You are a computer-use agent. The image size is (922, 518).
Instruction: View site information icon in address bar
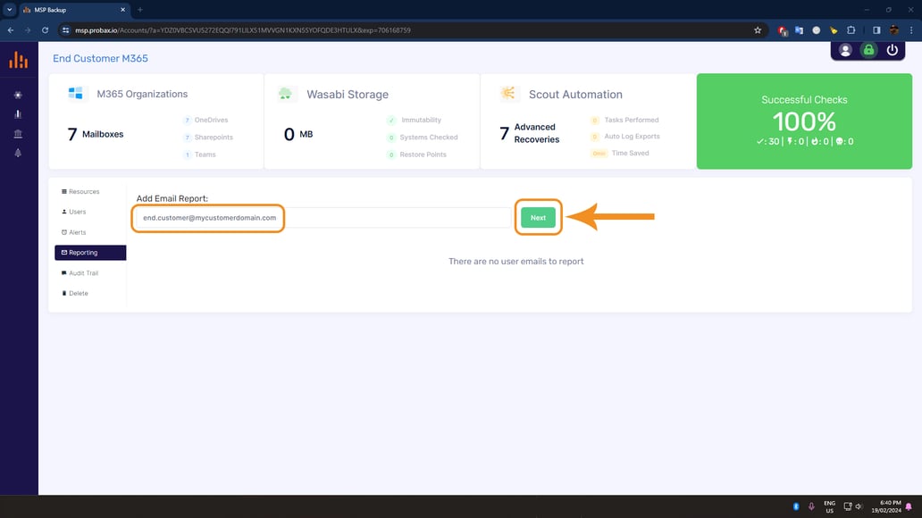[66, 30]
